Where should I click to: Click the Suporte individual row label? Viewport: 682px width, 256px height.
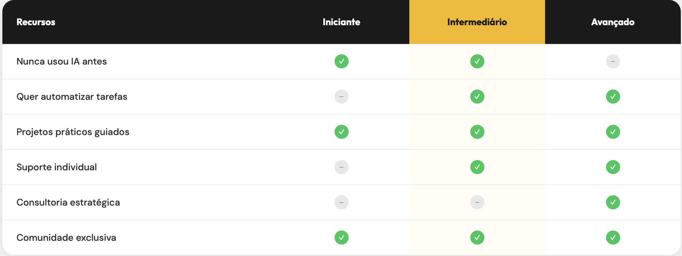pos(57,167)
